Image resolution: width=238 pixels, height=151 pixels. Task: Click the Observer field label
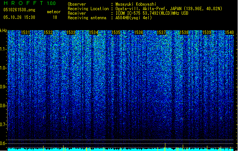[x=77, y=4]
